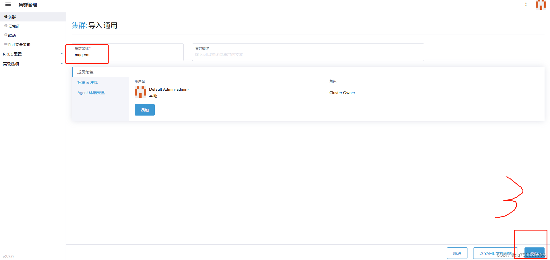Focus the 集群名称 input field

[x=128, y=52]
